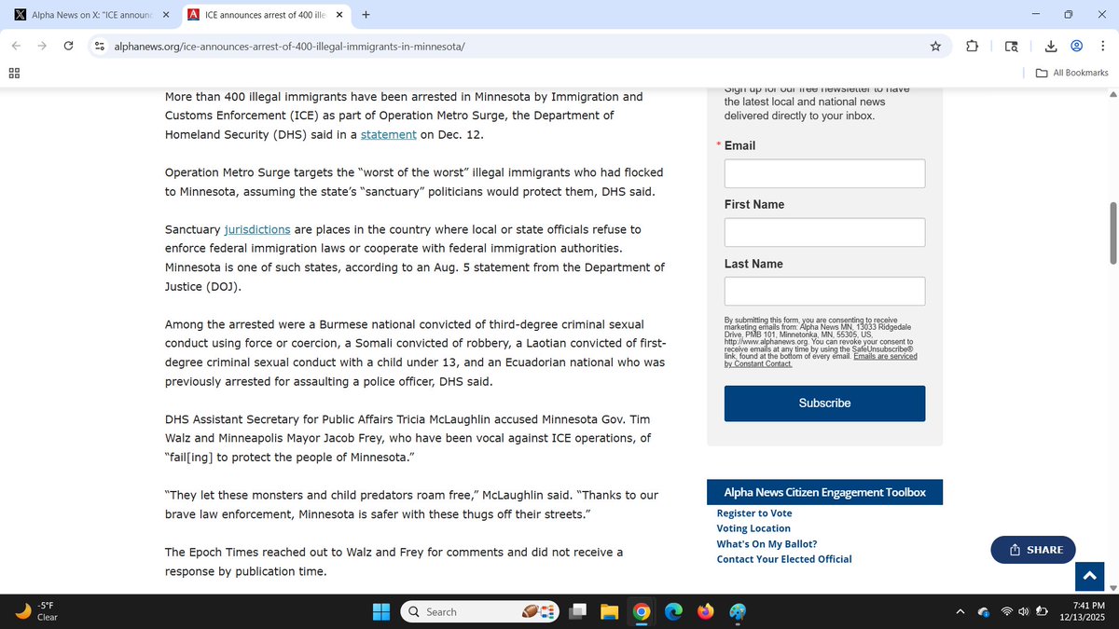Click the alphanews.org URL in address bar

click(289, 46)
